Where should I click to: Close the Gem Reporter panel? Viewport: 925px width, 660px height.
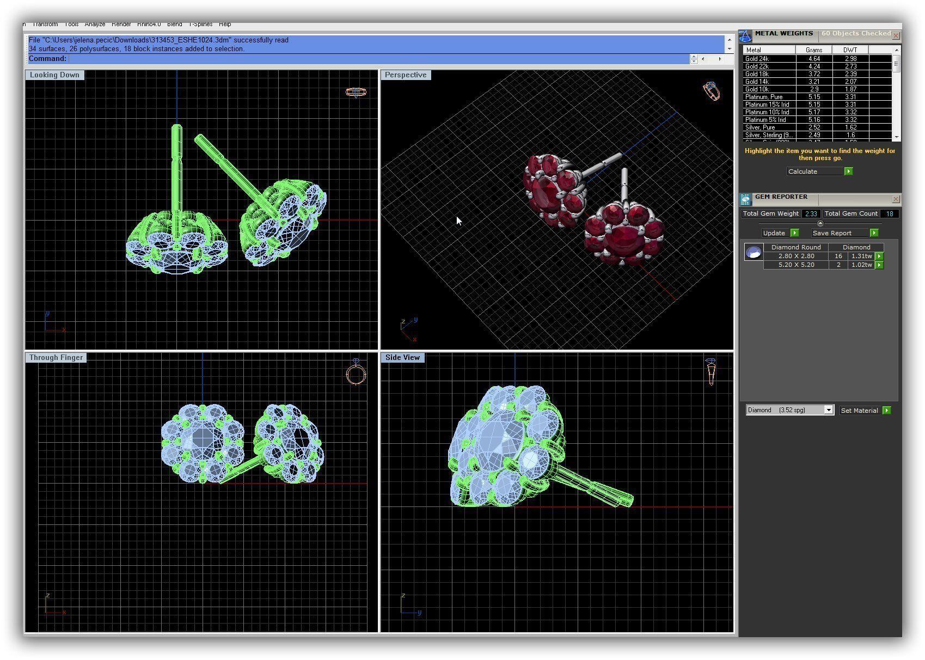(x=896, y=199)
